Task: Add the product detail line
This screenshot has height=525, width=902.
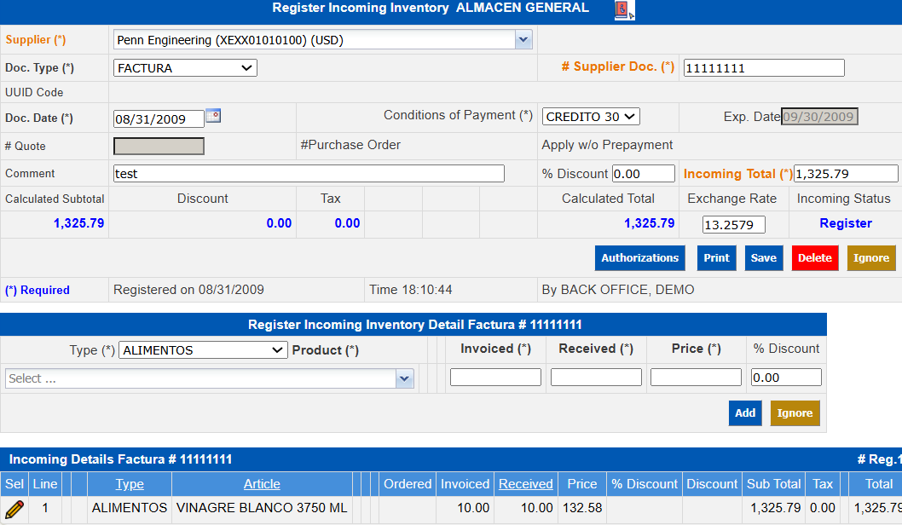Action: pos(745,413)
